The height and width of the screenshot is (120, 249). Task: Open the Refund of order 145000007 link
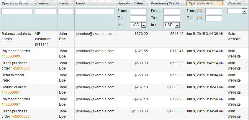[x=11, y=92]
